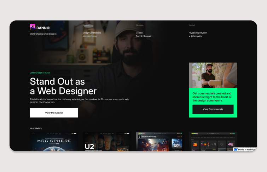Screen dimensions: 267x172
Task: Click the Education menu heading
Action: (140, 25)
